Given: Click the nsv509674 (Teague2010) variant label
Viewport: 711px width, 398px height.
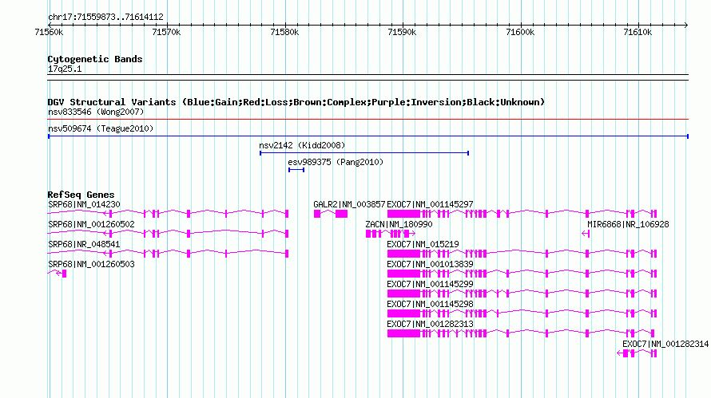Looking at the screenshot, I should [x=101, y=128].
